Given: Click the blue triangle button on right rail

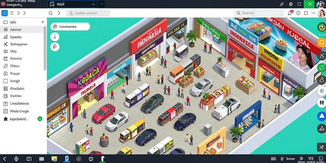Looking at the screenshot, I should pos(322,116).
